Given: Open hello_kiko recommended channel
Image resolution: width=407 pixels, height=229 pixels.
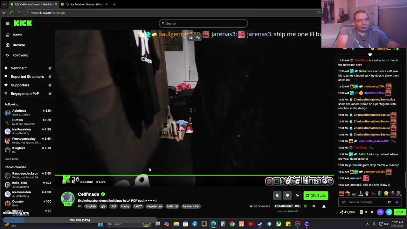Looking at the screenshot, I should click(28, 184).
